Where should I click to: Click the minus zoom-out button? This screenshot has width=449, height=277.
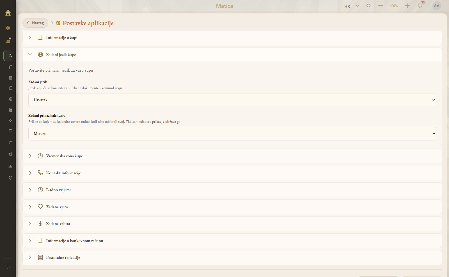tap(381, 6)
